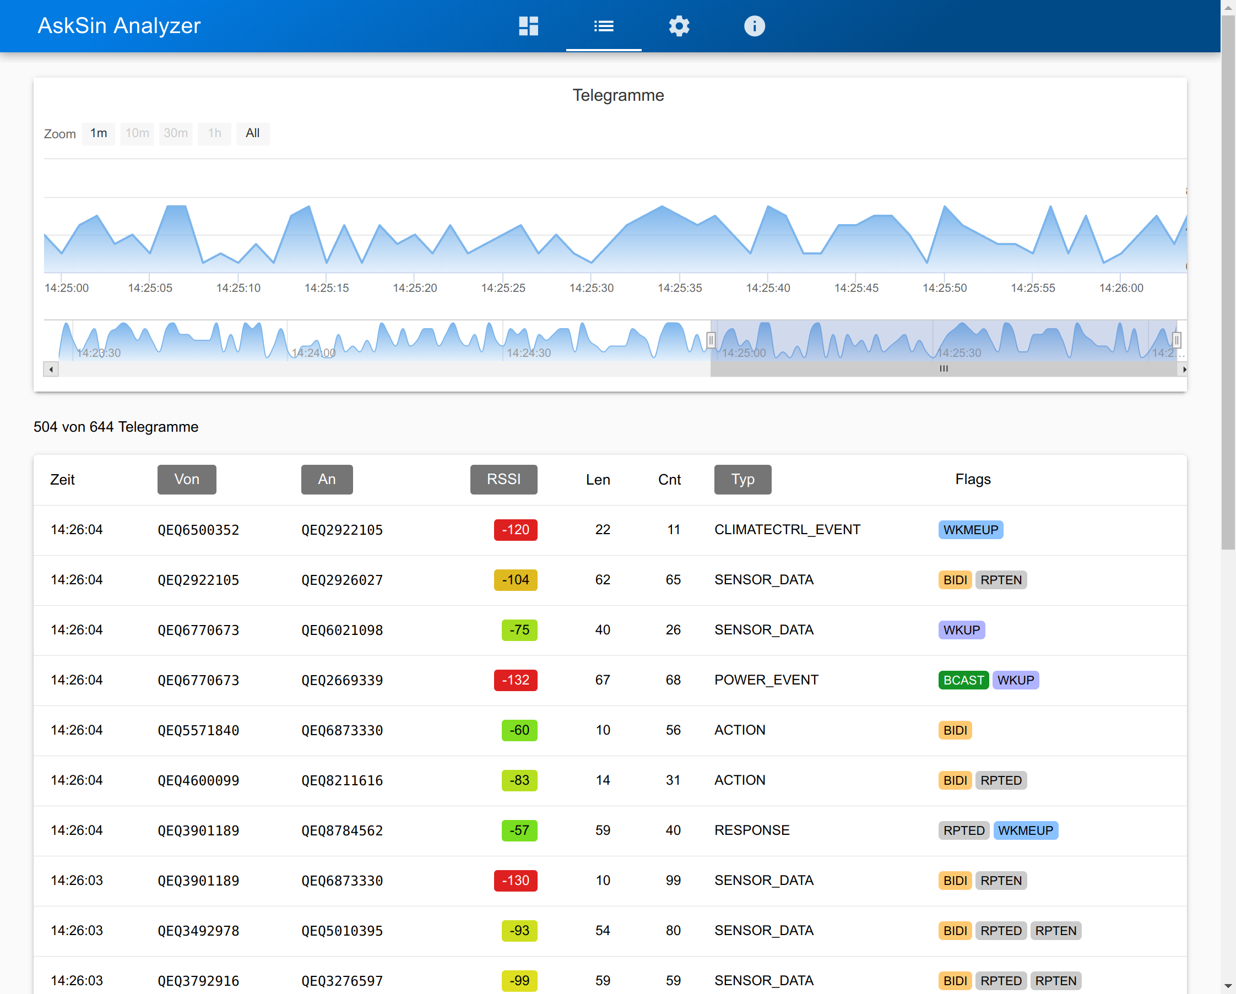Viewport: 1236px width, 994px height.
Task: Click the -83 RSSI badge
Action: tap(519, 780)
